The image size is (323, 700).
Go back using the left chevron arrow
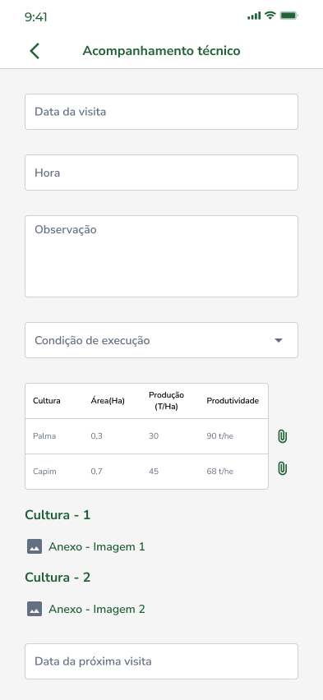point(35,51)
